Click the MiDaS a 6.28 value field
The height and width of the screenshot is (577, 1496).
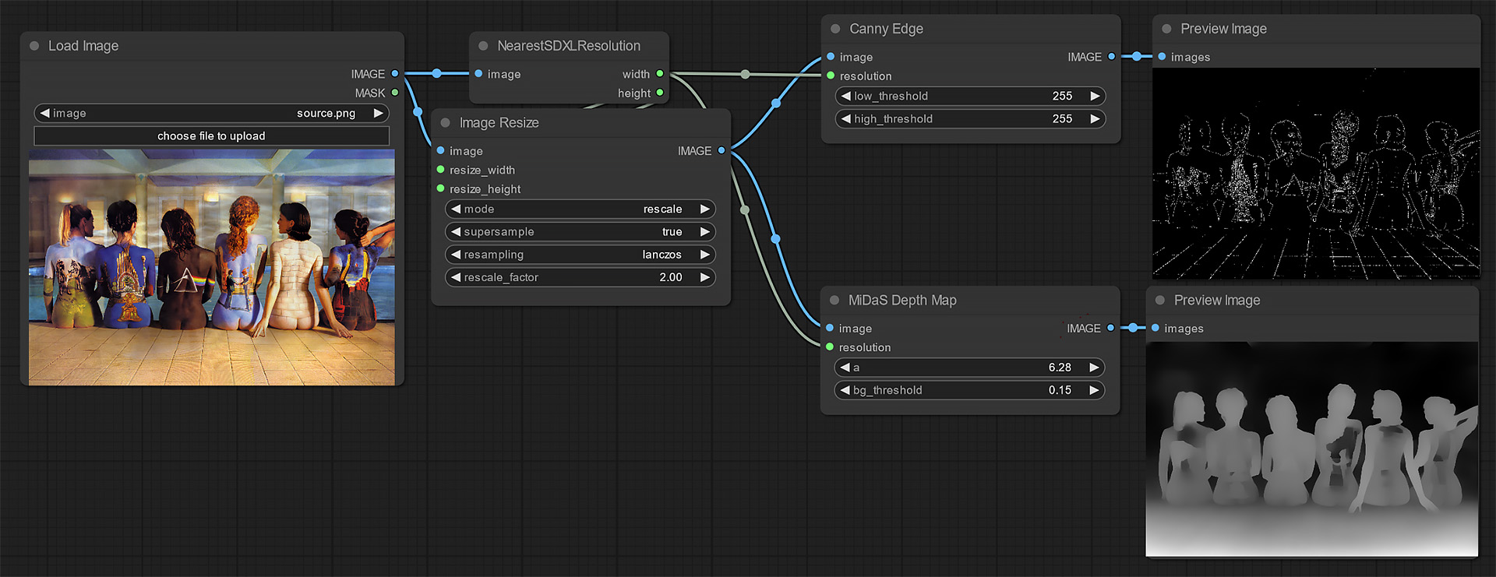(x=970, y=368)
